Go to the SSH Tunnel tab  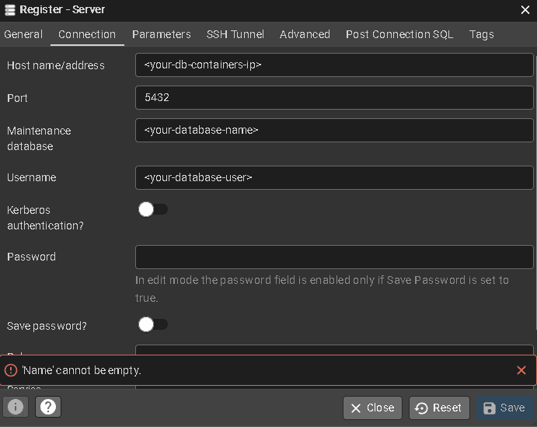[x=235, y=34]
